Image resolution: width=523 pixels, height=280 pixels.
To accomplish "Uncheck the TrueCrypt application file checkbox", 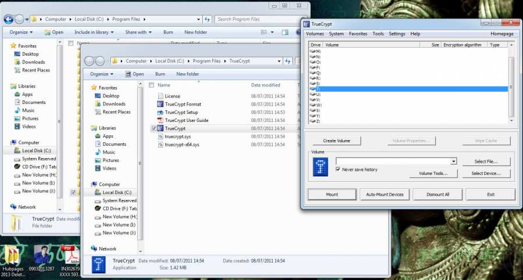I will (x=153, y=128).
